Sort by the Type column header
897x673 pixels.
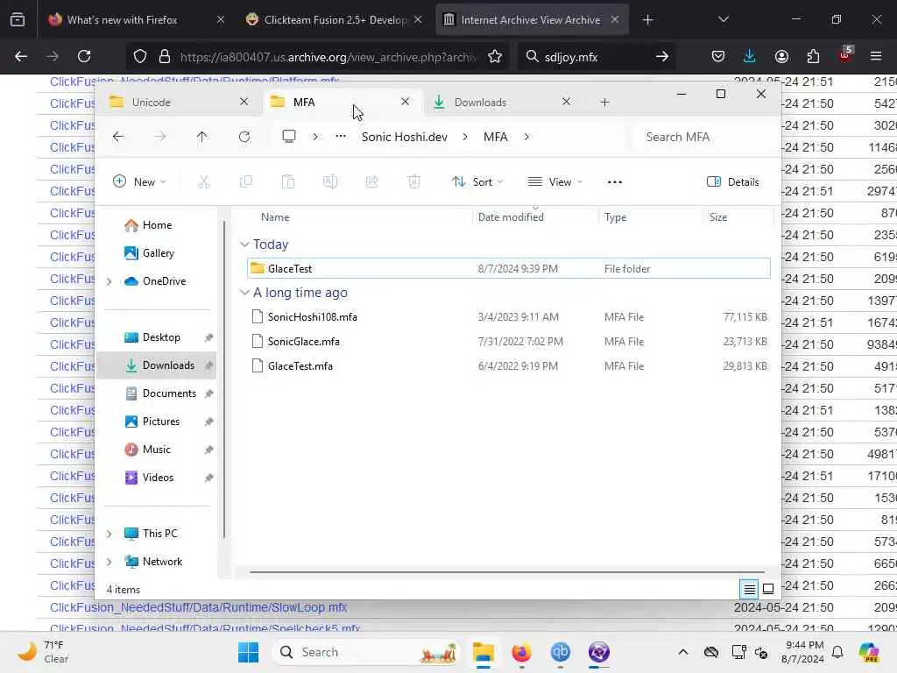pyautogui.click(x=616, y=217)
